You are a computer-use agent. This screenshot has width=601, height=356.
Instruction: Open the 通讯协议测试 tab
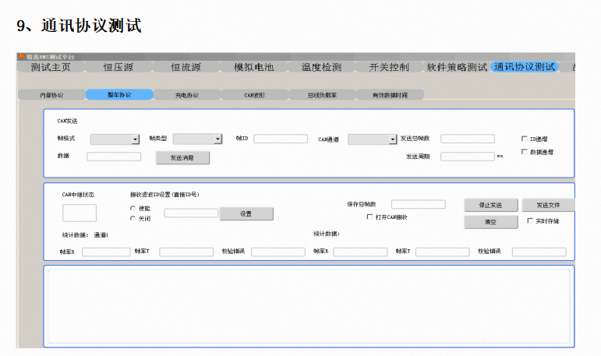click(525, 67)
